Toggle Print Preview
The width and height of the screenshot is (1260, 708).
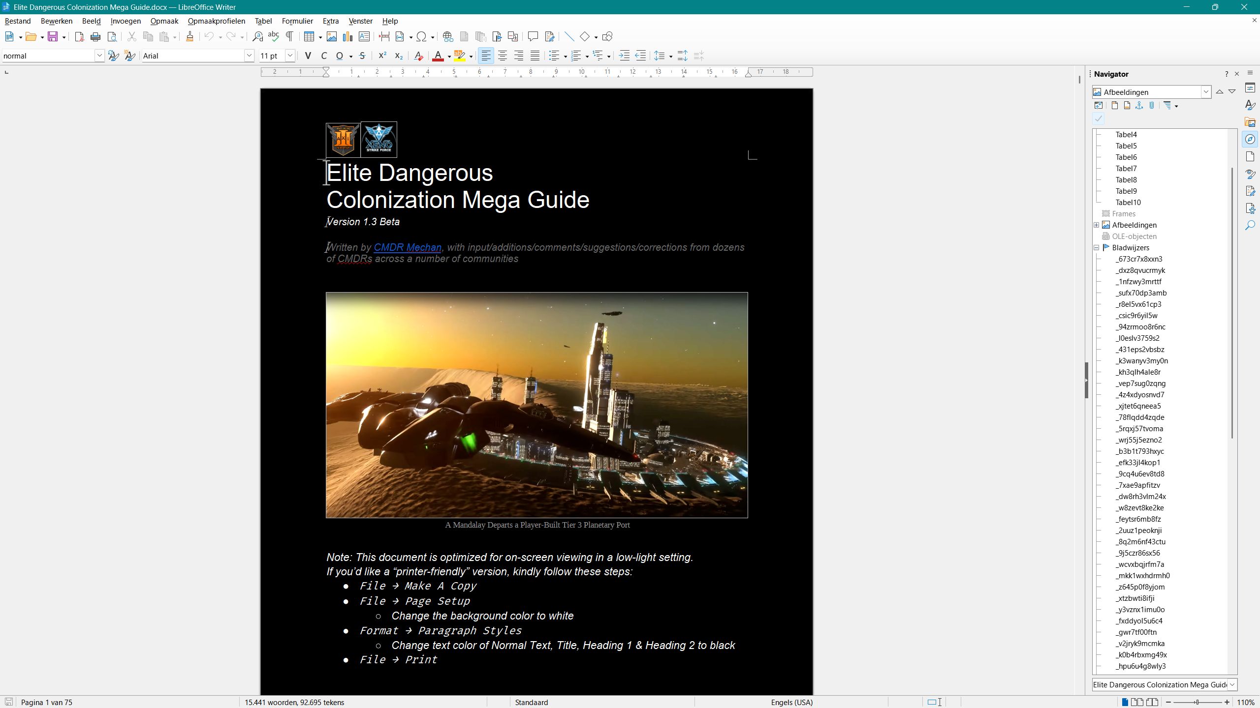tap(112, 36)
